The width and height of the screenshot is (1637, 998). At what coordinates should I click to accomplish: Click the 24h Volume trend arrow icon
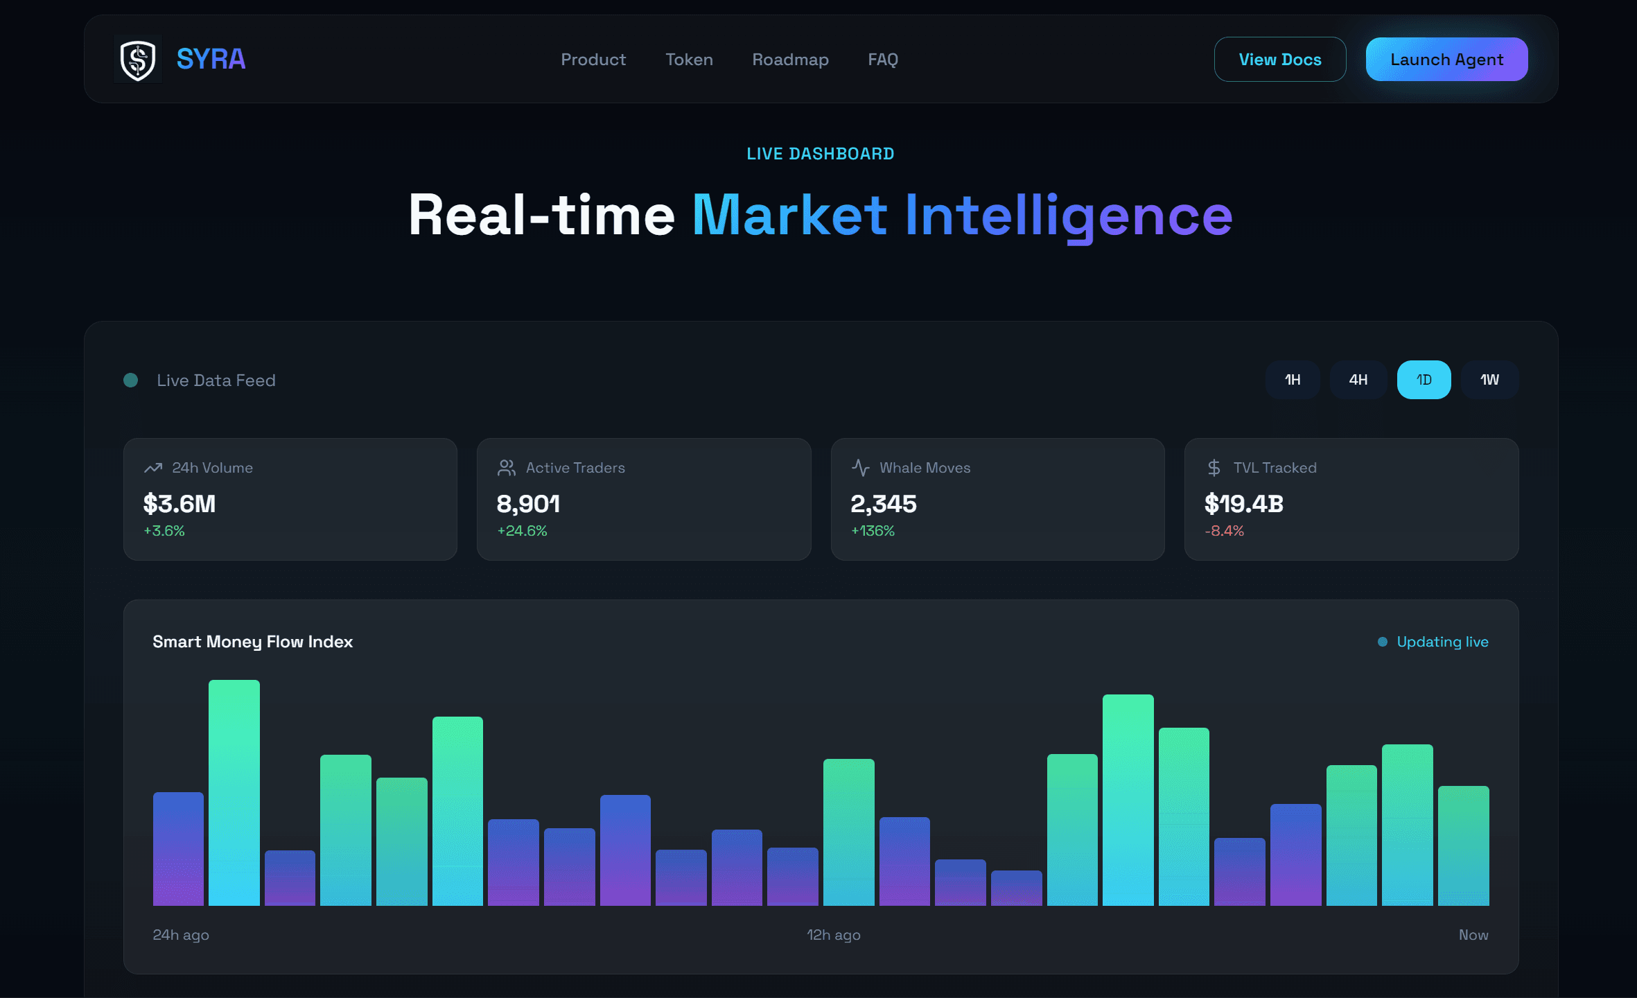point(153,468)
